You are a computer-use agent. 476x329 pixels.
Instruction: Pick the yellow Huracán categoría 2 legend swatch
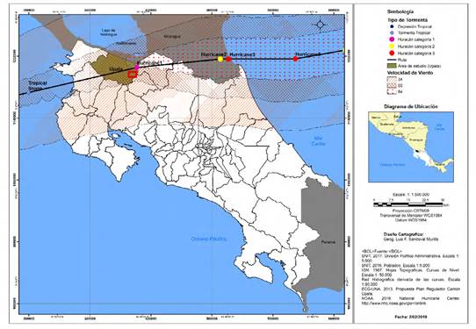[x=392, y=46]
